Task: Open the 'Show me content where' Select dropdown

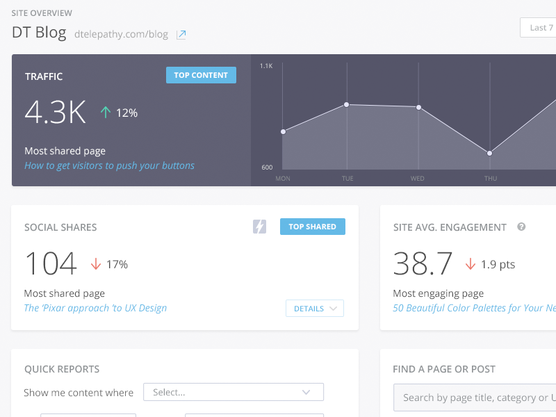Action: pyautogui.click(x=233, y=393)
